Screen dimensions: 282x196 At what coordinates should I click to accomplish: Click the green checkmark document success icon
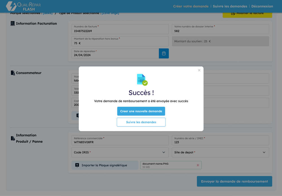tap(142, 80)
